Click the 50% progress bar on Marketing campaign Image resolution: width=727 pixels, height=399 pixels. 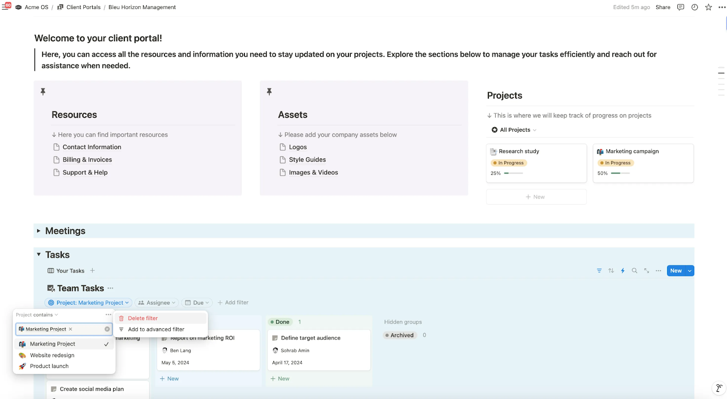[620, 173]
